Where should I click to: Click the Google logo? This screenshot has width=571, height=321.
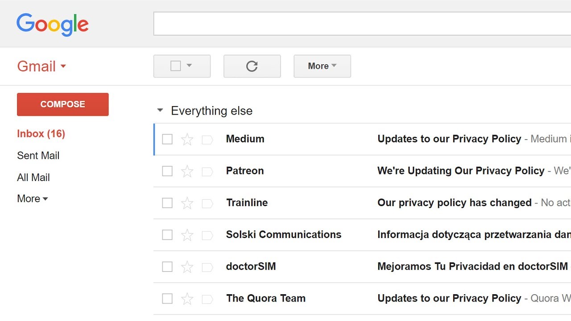(53, 25)
